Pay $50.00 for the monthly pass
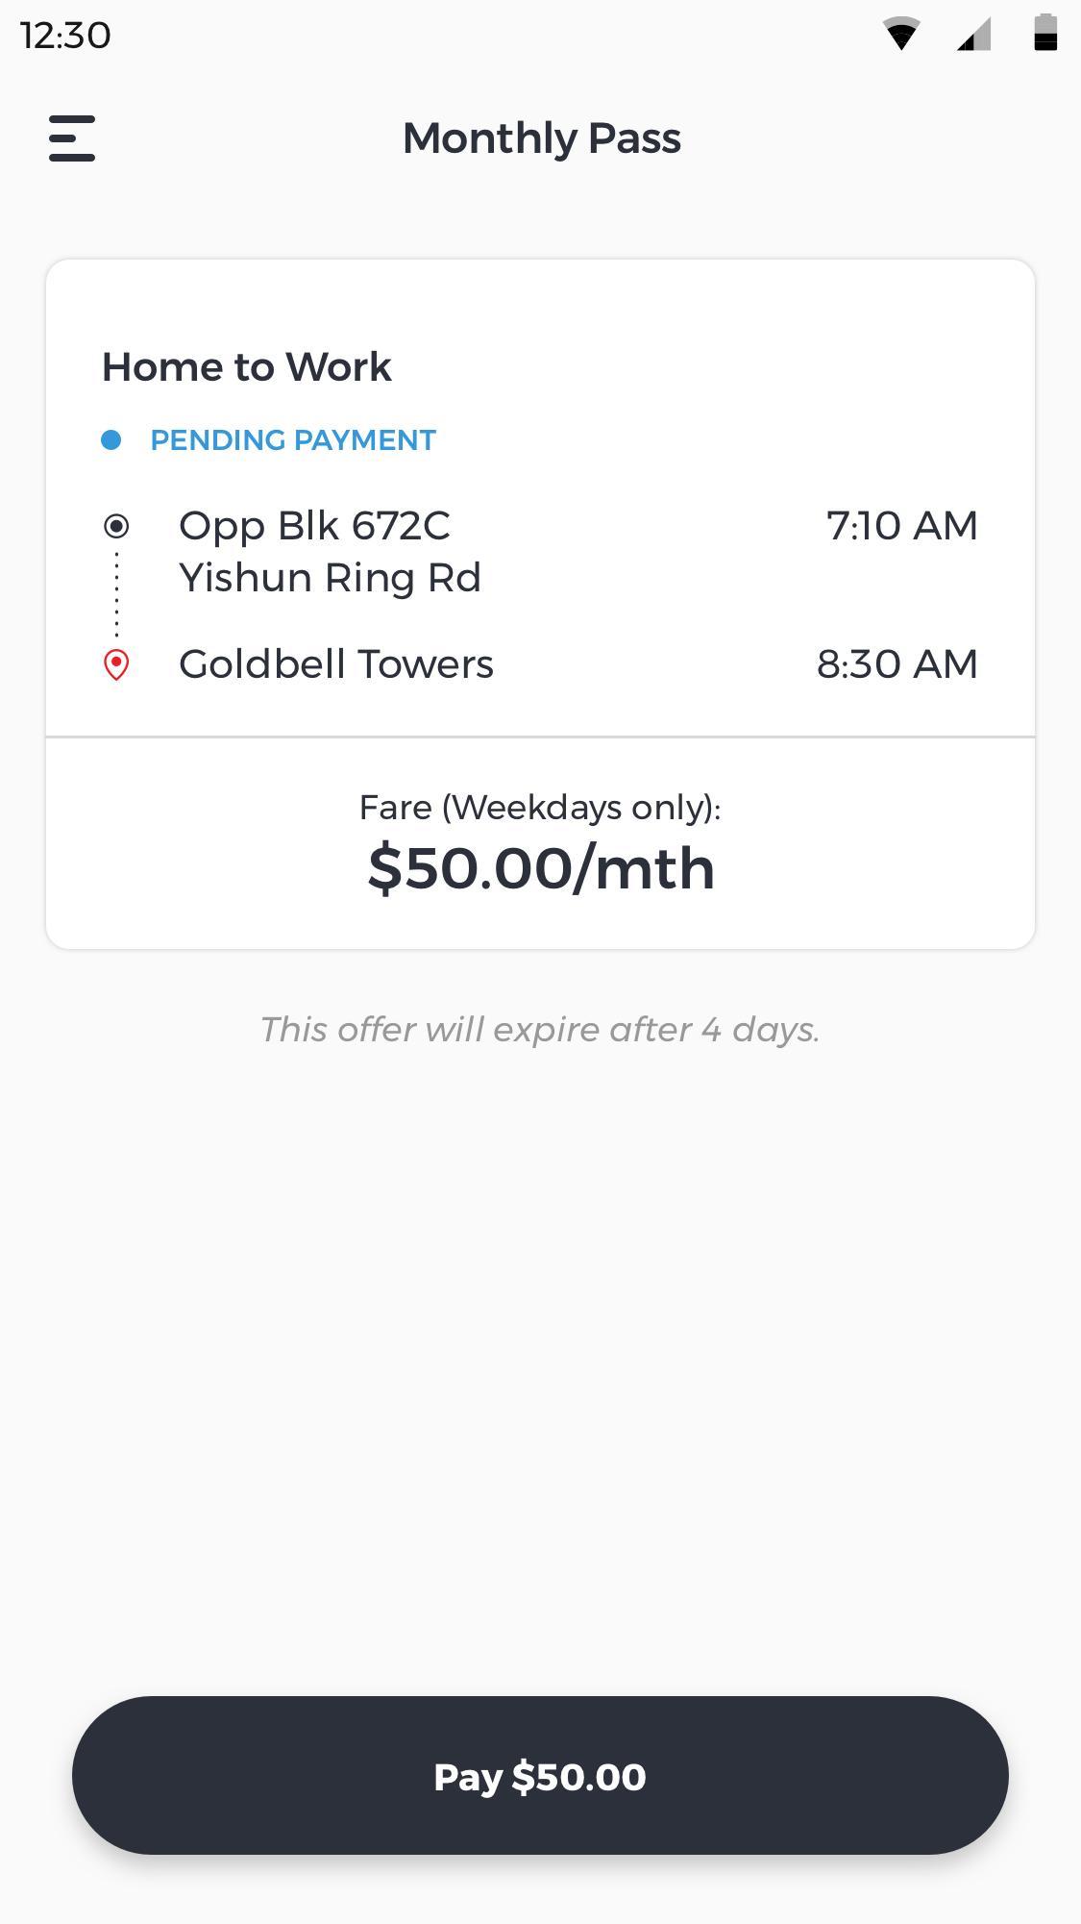Screen dimensions: 1081x1924 click(x=540, y=1775)
